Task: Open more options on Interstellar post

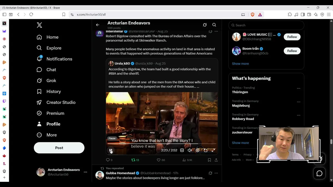Action: (x=216, y=31)
